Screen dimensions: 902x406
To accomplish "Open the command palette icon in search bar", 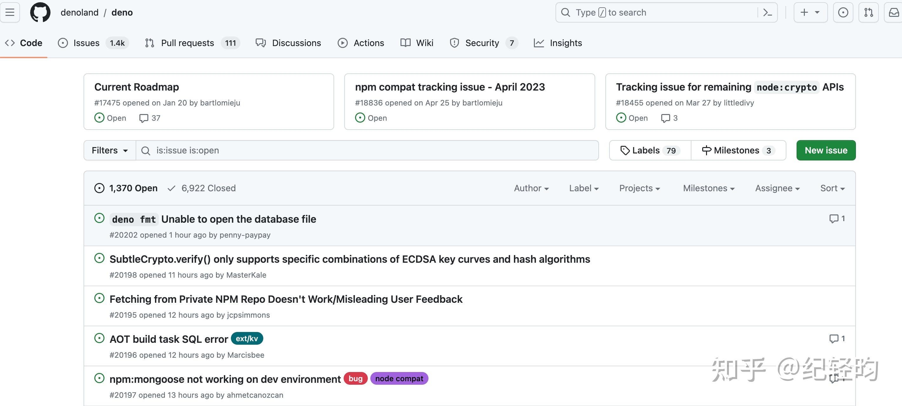I will (767, 13).
